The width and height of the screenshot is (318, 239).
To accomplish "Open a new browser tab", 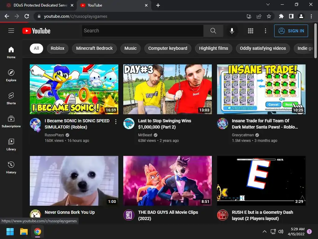I will click(158, 5).
